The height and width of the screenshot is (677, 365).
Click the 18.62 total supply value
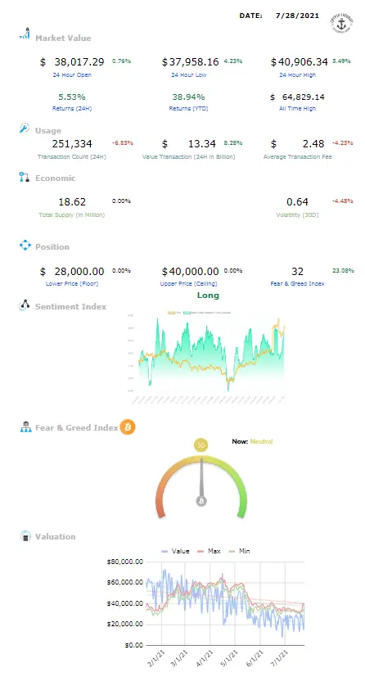(x=72, y=201)
